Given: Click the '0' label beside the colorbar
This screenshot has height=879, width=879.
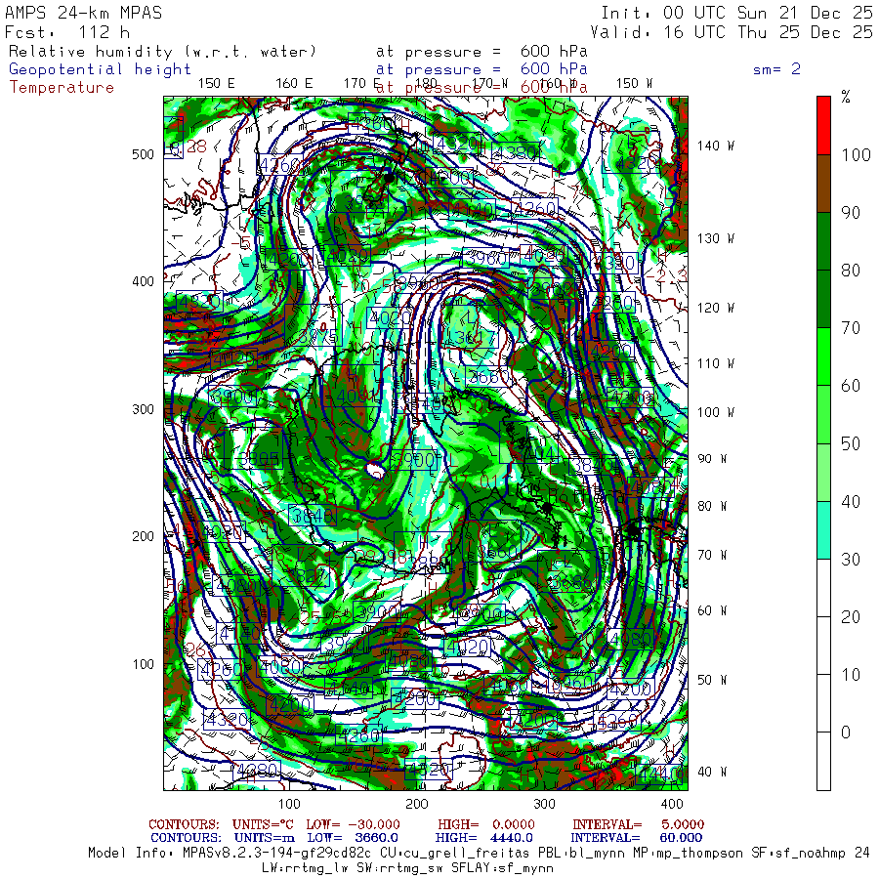Looking at the screenshot, I should pyautogui.click(x=846, y=732).
